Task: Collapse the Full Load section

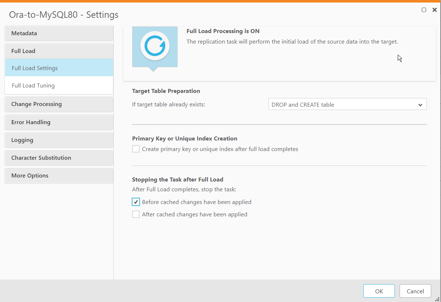Action: [x=59, y=51]
